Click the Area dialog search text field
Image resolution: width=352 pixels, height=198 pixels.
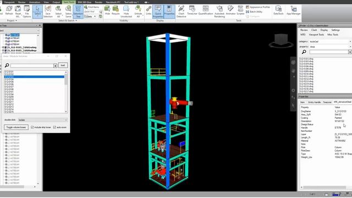tap(32, 65)
